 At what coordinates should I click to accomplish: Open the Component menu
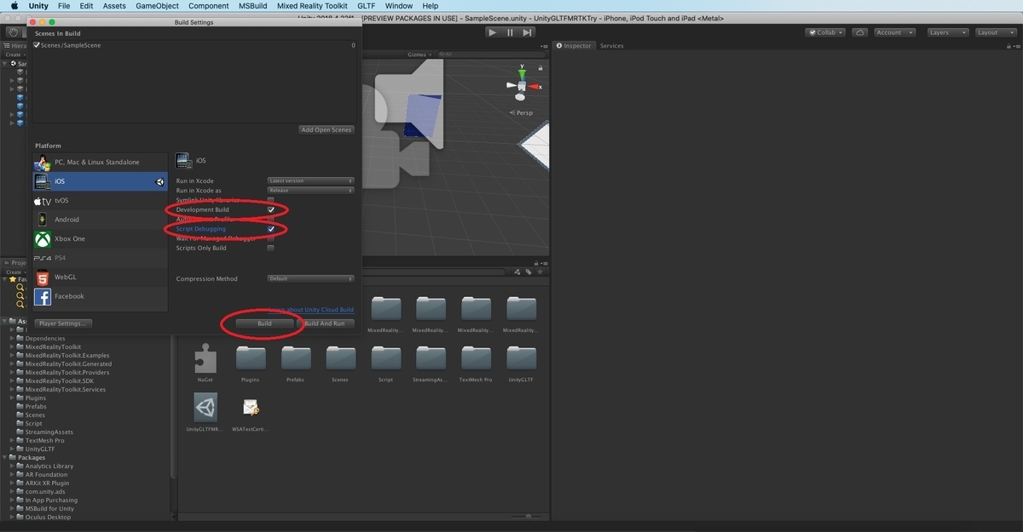click(209, 6)
